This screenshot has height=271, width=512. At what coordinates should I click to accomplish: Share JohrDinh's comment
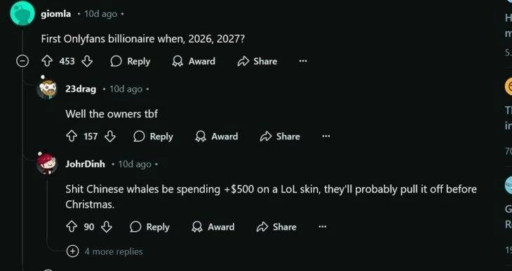tap(276, 227)
